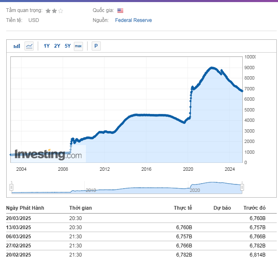The image size is (278, 259).
Task: Click the P button in chart toolbar
Action: pyautogui.click(x=96, y=46)
